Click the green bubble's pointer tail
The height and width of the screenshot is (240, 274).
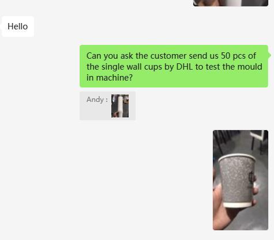[x=269, y=55]
